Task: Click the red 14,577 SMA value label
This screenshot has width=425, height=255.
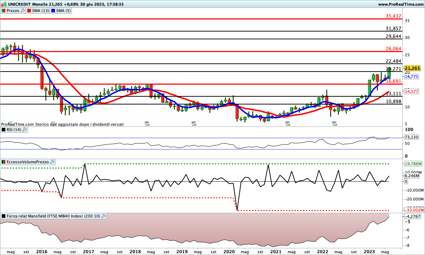Action: tap(412, 91)
